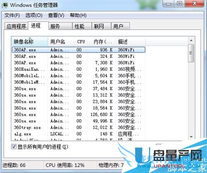Minimize the Task Manager window
This screenshot has height=173, width=207.
(x=168, y=3)
